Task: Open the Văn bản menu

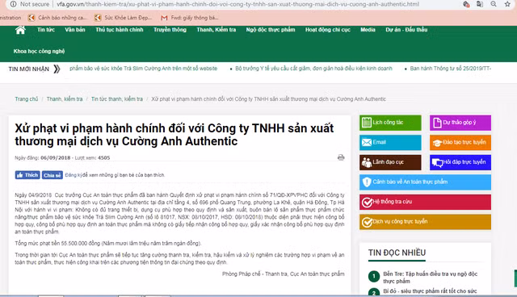Action: tap(75, 30)
